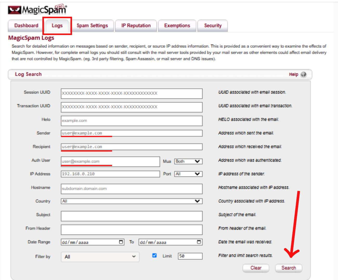This screenshot has width=338, height=280.
Task: Select the Subject input field
Action: [132, 216]
